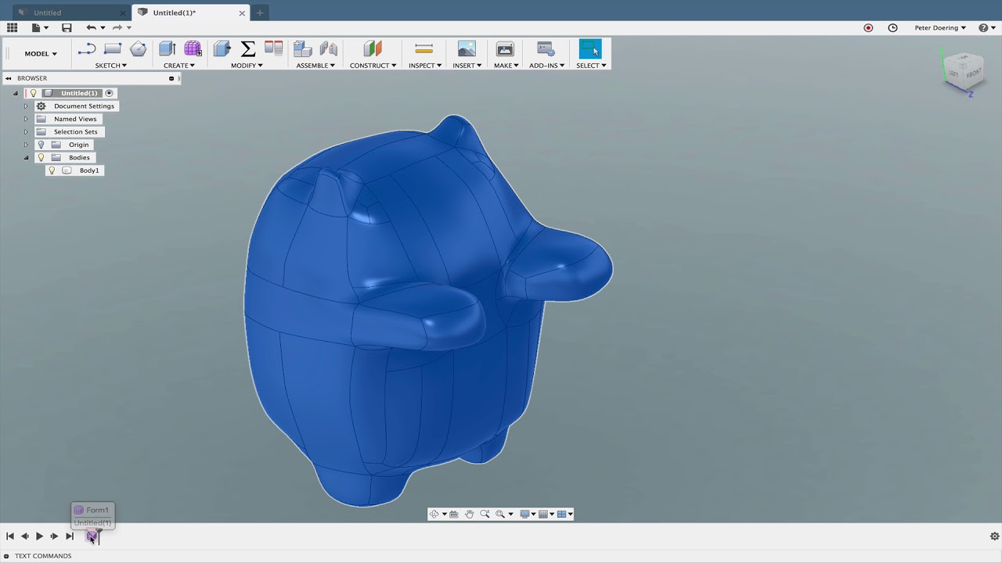Image resolution: width=1002 pixels, height=563 pixels.
Task: Go to timeline start
Action: 10,536
